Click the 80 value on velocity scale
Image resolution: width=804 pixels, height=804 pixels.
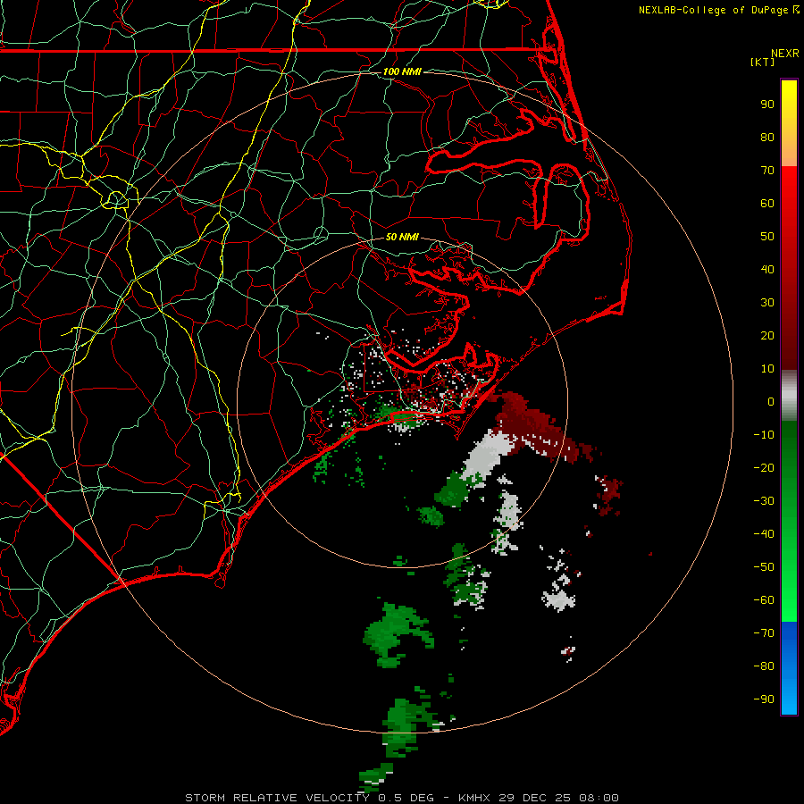tap(767, 138)
